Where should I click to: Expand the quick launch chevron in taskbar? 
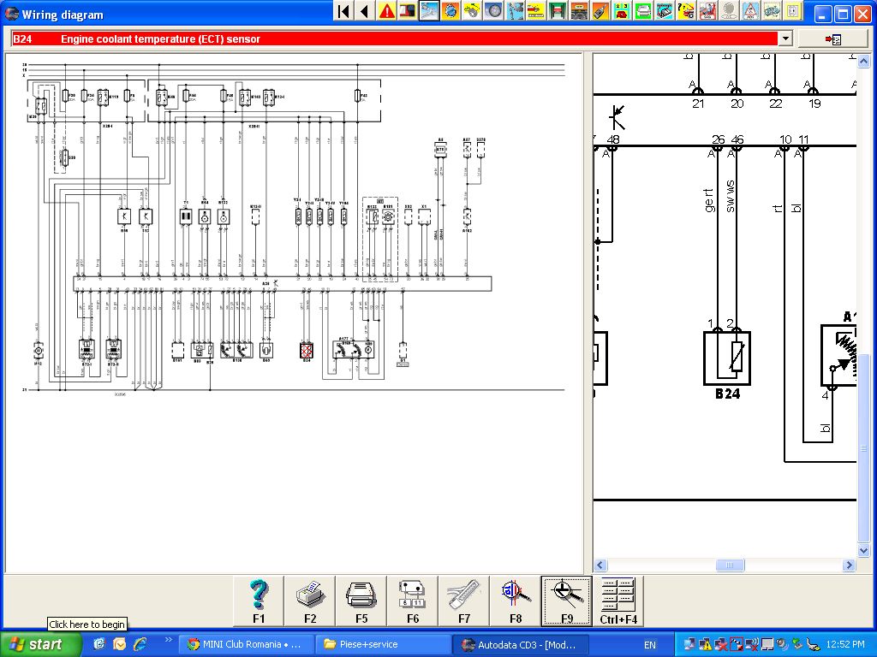click(x=168, y=639)
